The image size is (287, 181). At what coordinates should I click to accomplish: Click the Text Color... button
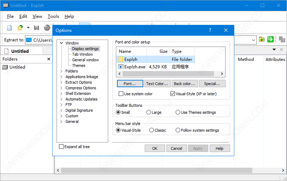pyautogui.click(x=157, y=84)
